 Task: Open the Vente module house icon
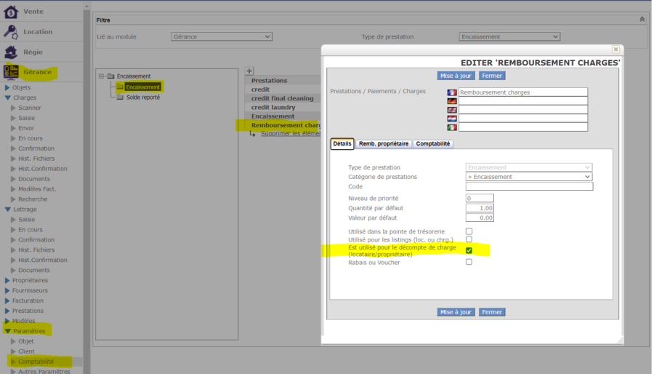click(11, 12)
